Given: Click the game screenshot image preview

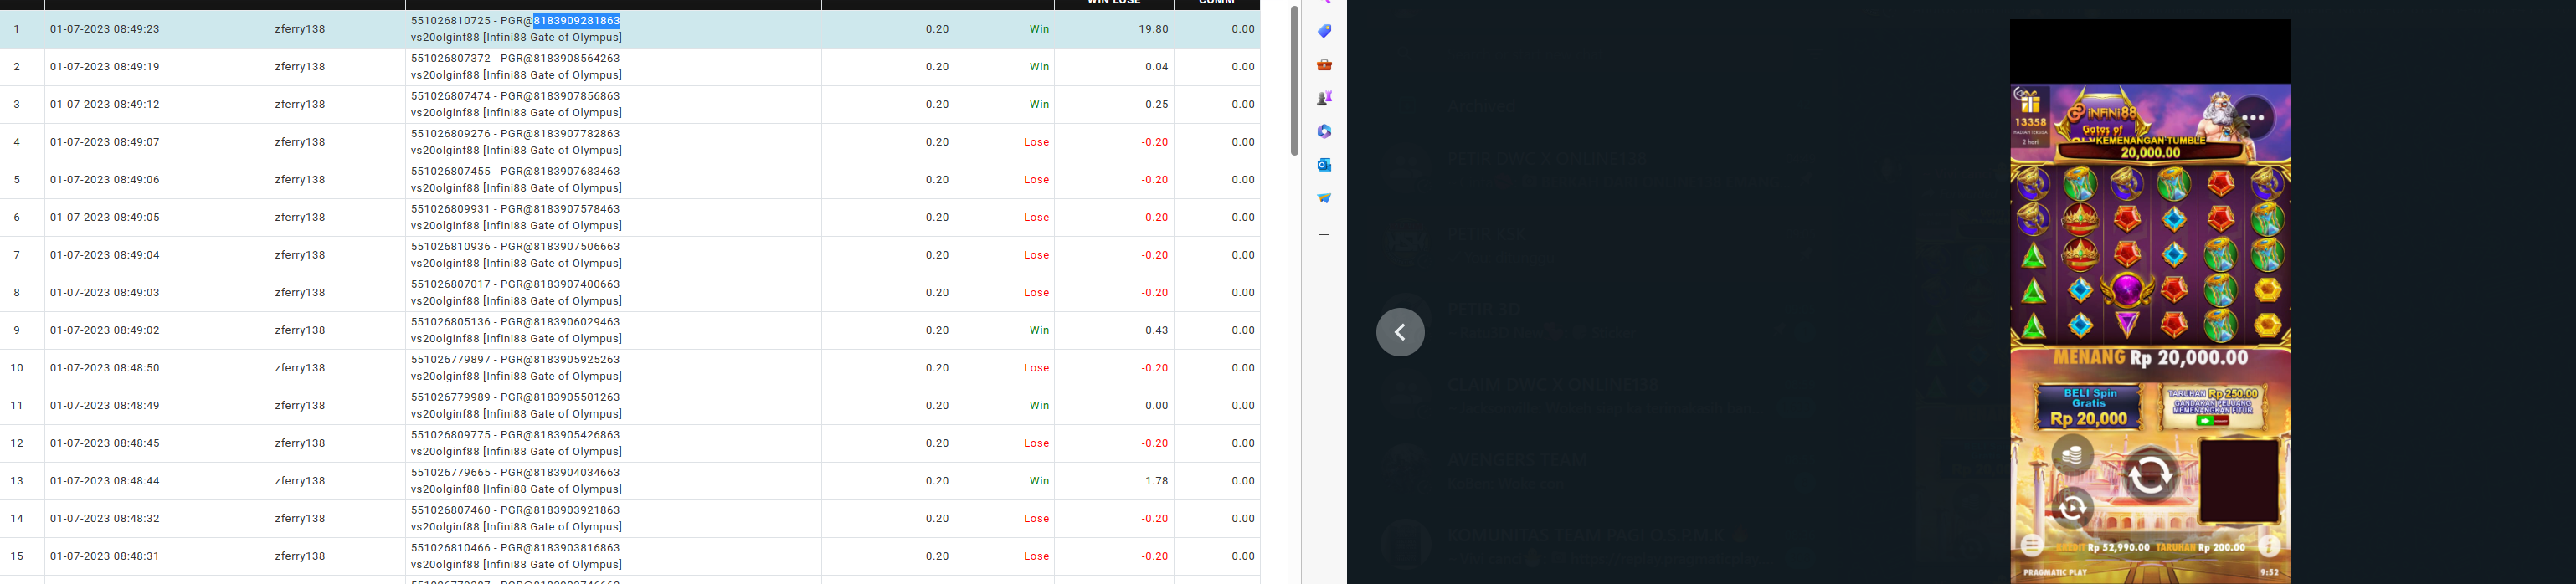Looking at the screenshot, I should pyautogui.click(x=2150, y=301).
